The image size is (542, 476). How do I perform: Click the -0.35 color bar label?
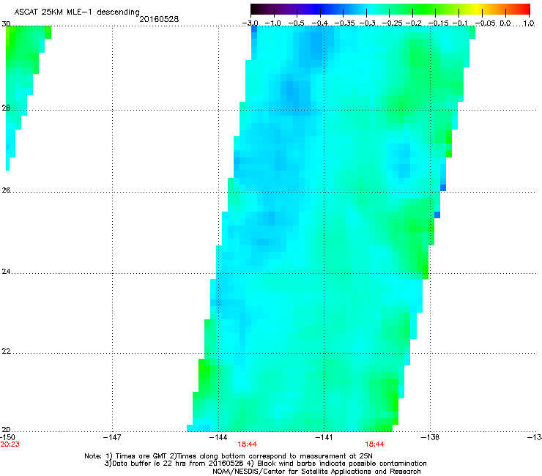[345, 23]
